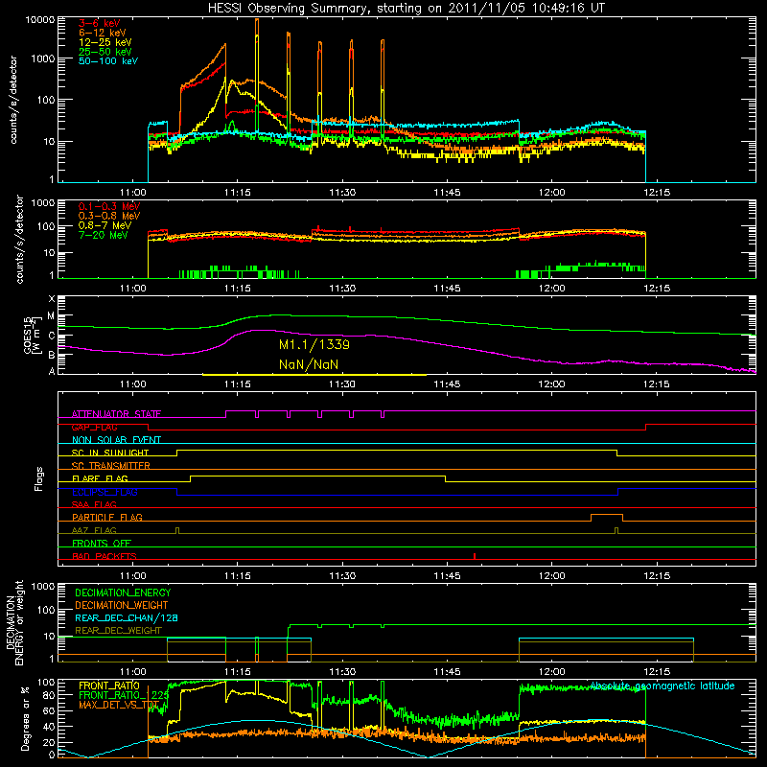This screenshot has width=767, height=767.
Task: Select the 'SC_TRANSMITTER' flag label
Action: pos(111,466)
